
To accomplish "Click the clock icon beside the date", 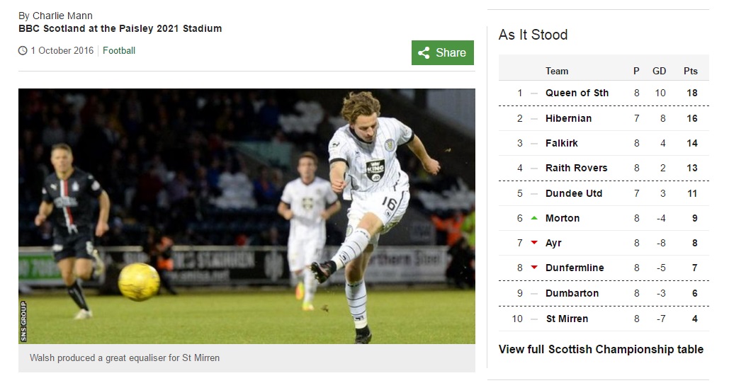I will point(23,50).
